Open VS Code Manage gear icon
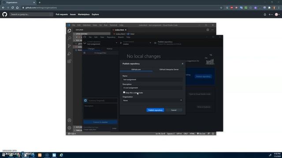The height and width of the screenshot is (158, 282). 69,128
